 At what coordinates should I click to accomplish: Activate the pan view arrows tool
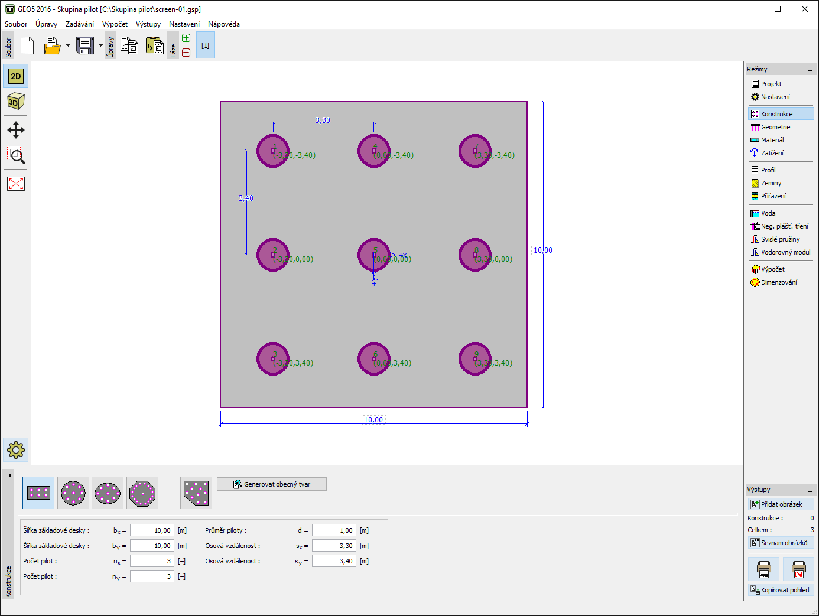[16, 130]
